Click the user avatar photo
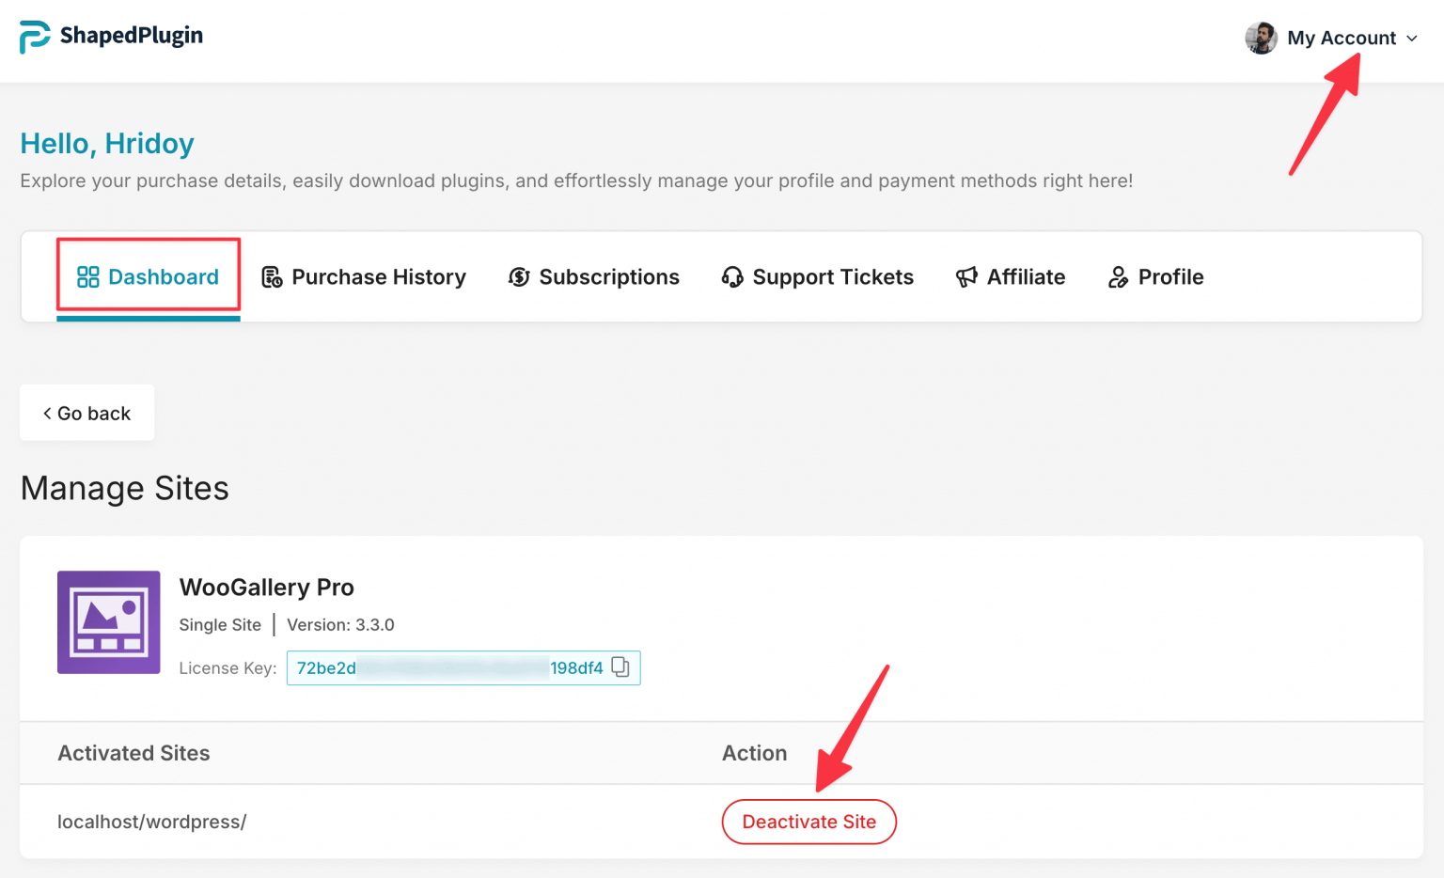The height and width of the screenshot is (878, 1444). [1261, 39]
